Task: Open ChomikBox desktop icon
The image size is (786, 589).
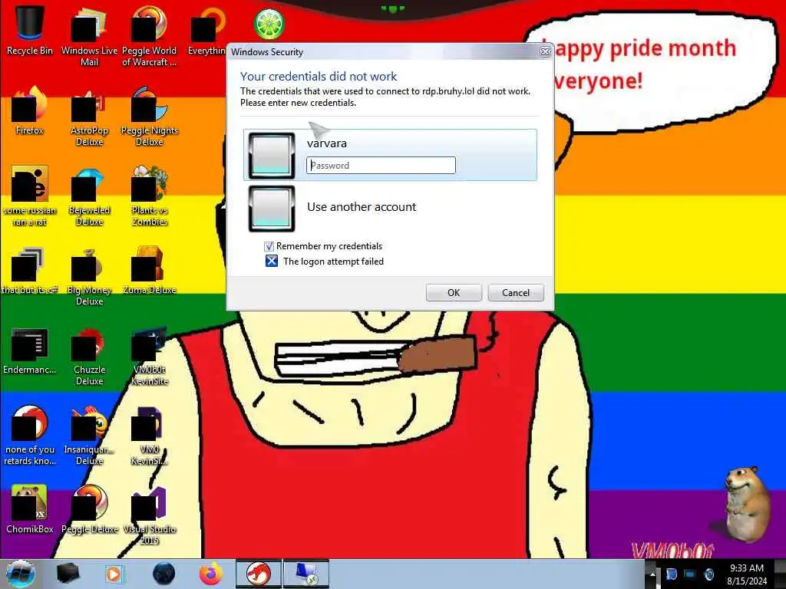Action: [29, 509]
